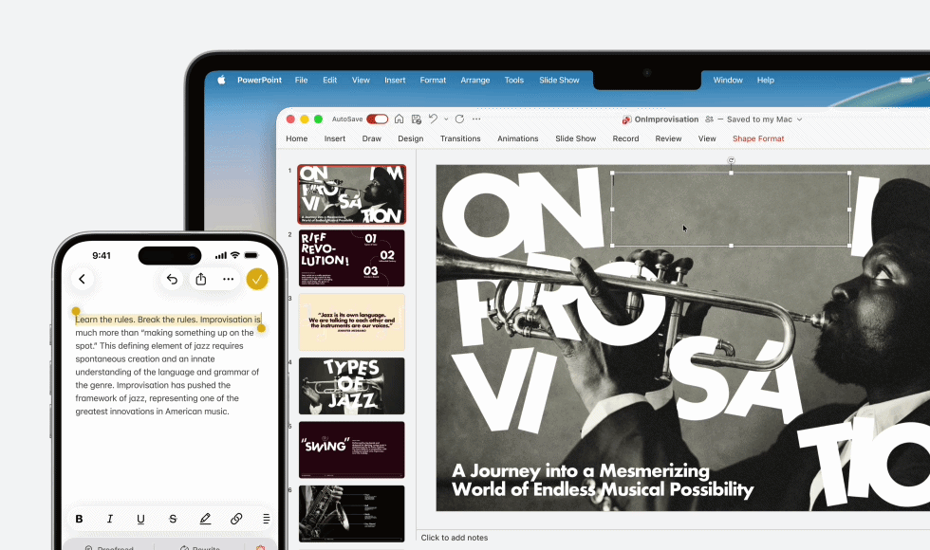Open the Arrange menu

tap(475, 80)
